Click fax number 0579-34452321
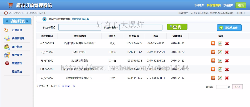250x107 pixels. click(156, 52)
